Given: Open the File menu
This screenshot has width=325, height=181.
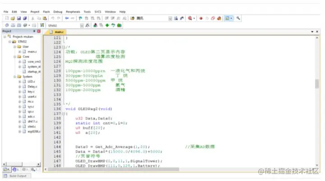Looking at the screenshot, I should 6,12.
